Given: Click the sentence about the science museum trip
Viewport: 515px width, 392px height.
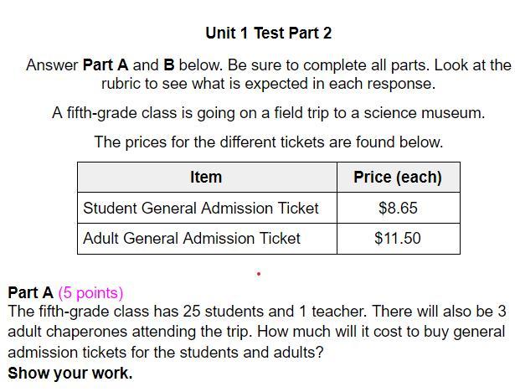Looking at the screenshot, I should (268, 113).
